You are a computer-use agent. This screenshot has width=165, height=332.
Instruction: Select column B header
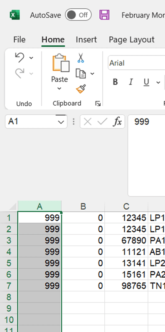(x=83, y=206)
